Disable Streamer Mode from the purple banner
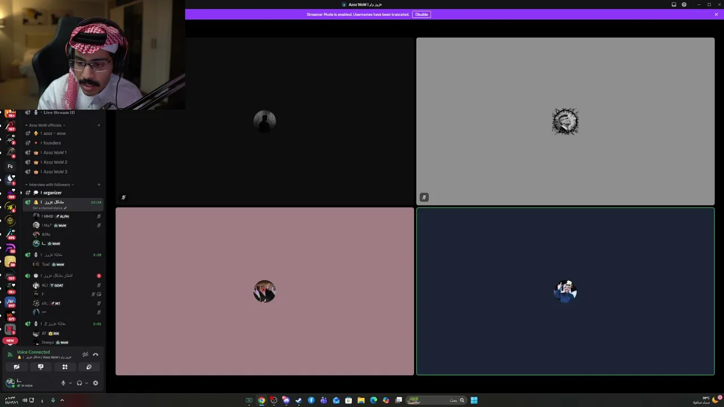The image size is (724, 407). (421, 14)
